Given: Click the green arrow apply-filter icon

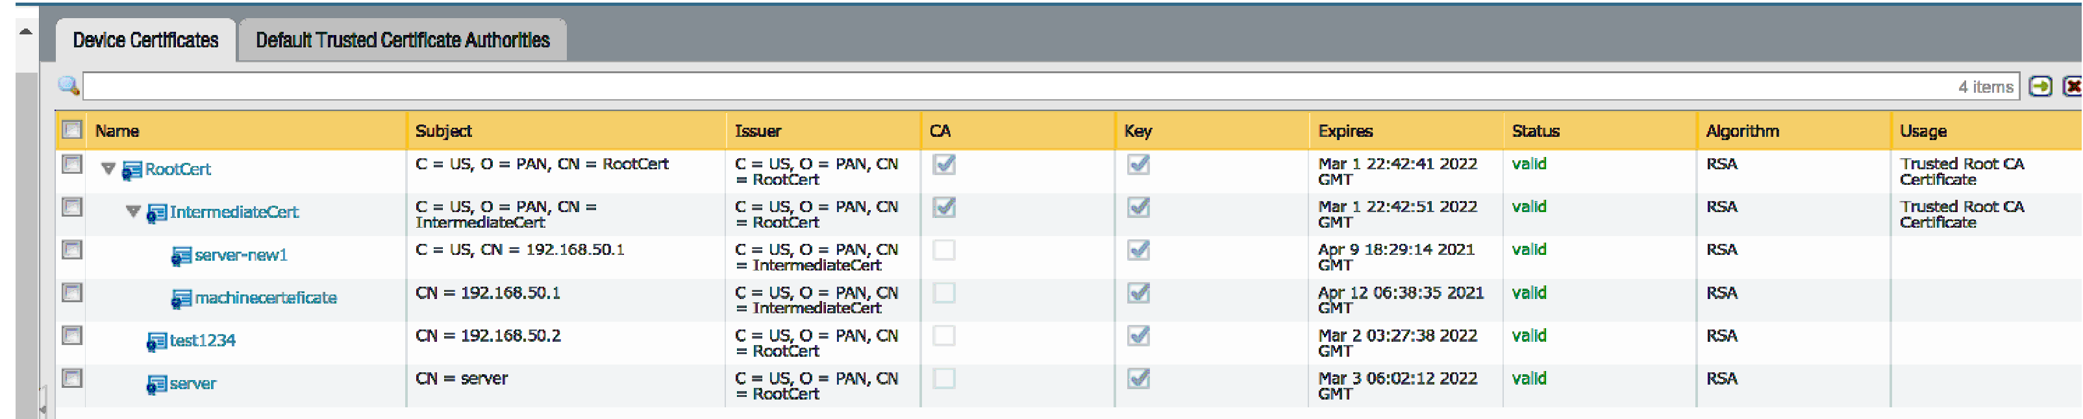Looking at the screenshot, I should point(2039,86).
